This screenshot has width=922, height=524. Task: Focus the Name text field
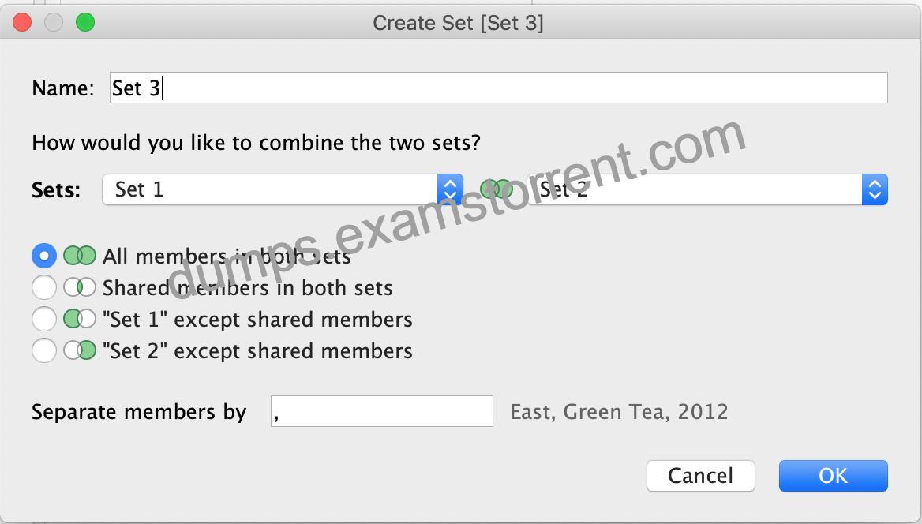[x=499, y=88]
